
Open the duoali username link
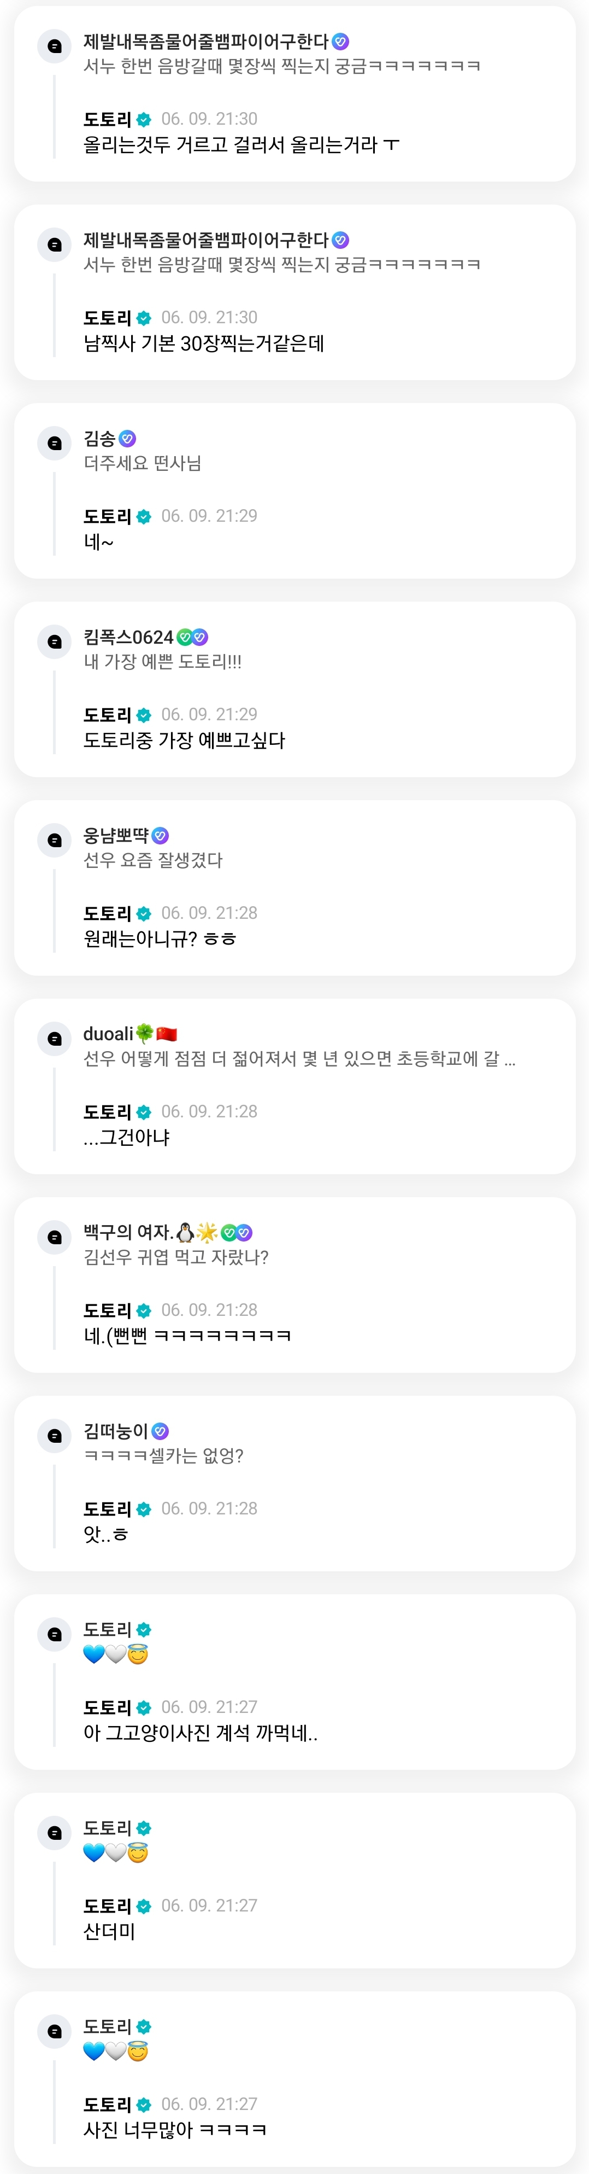pos(108,1034)
